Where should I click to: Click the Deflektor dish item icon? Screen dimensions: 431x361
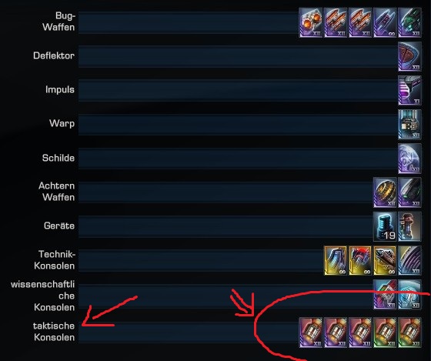[409, 57]
